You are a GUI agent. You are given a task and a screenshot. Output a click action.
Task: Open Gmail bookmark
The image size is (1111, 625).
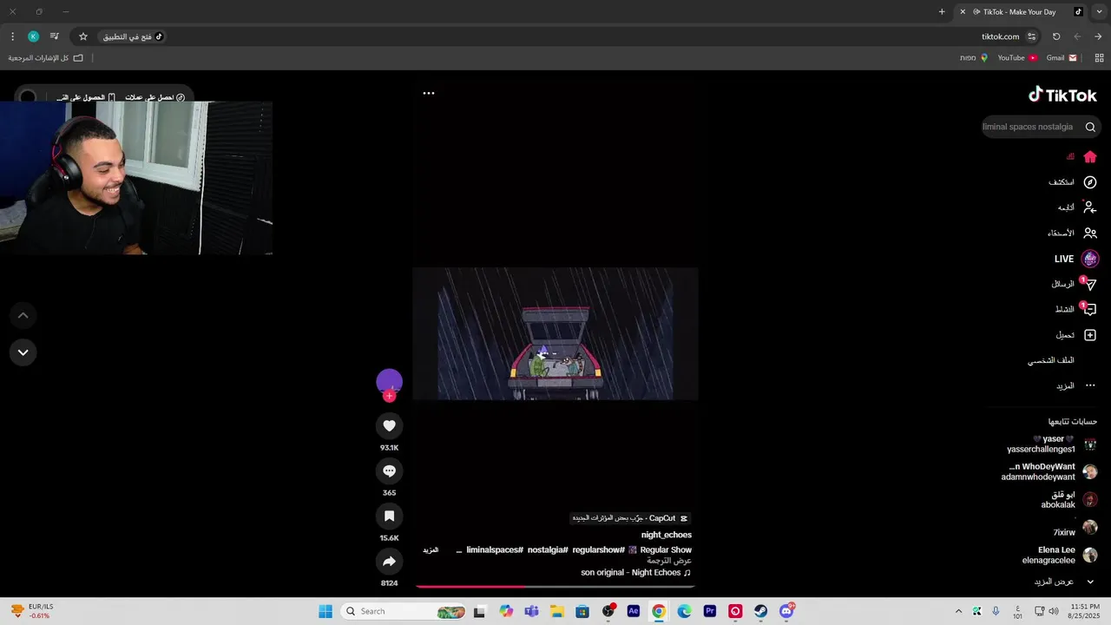[1062, 58]
